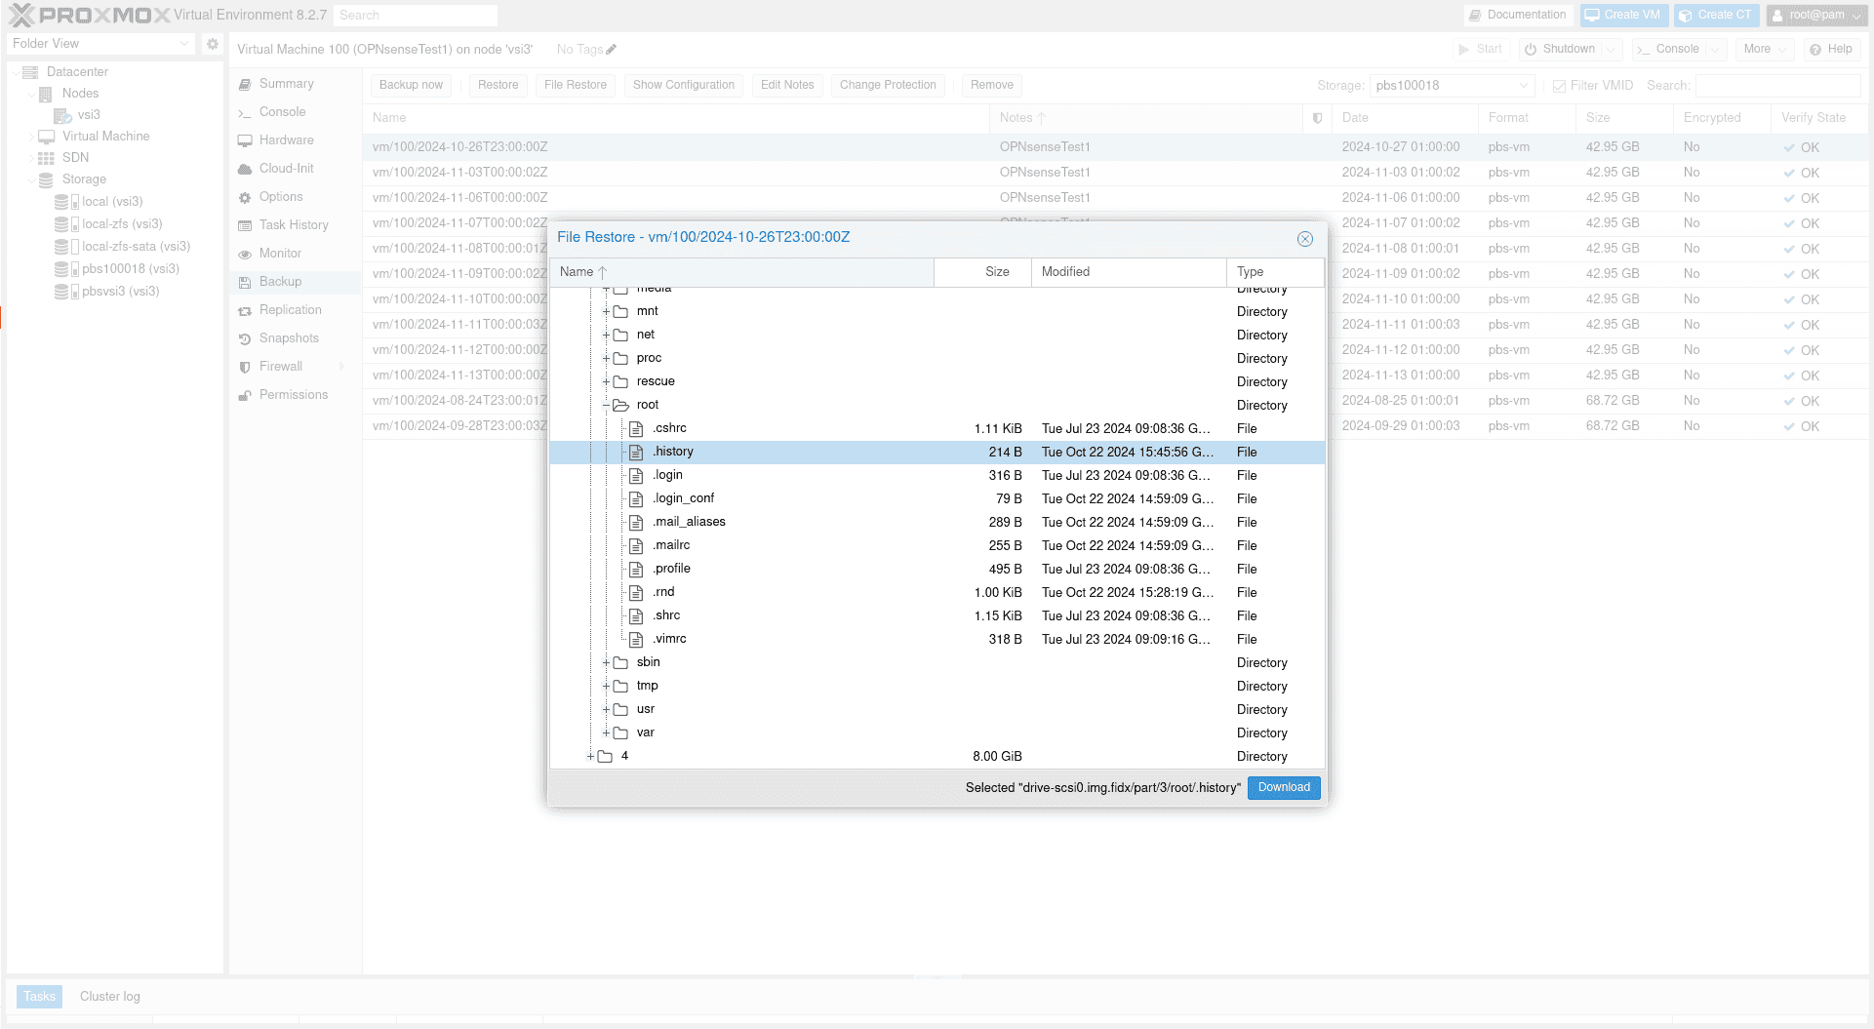Expand the usr directory
This screenshot has width=1874, height=1029.
606,709
